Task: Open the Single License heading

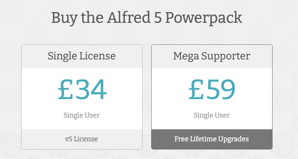Action: click(81, 56)
